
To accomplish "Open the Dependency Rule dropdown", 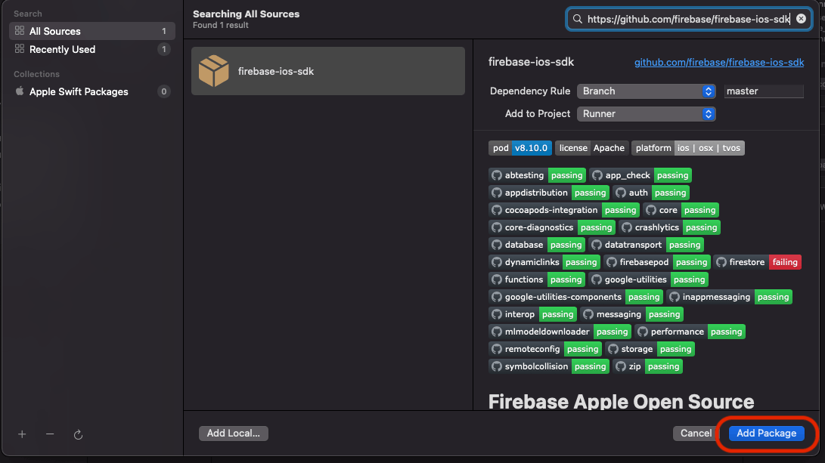I will point(646,91).
